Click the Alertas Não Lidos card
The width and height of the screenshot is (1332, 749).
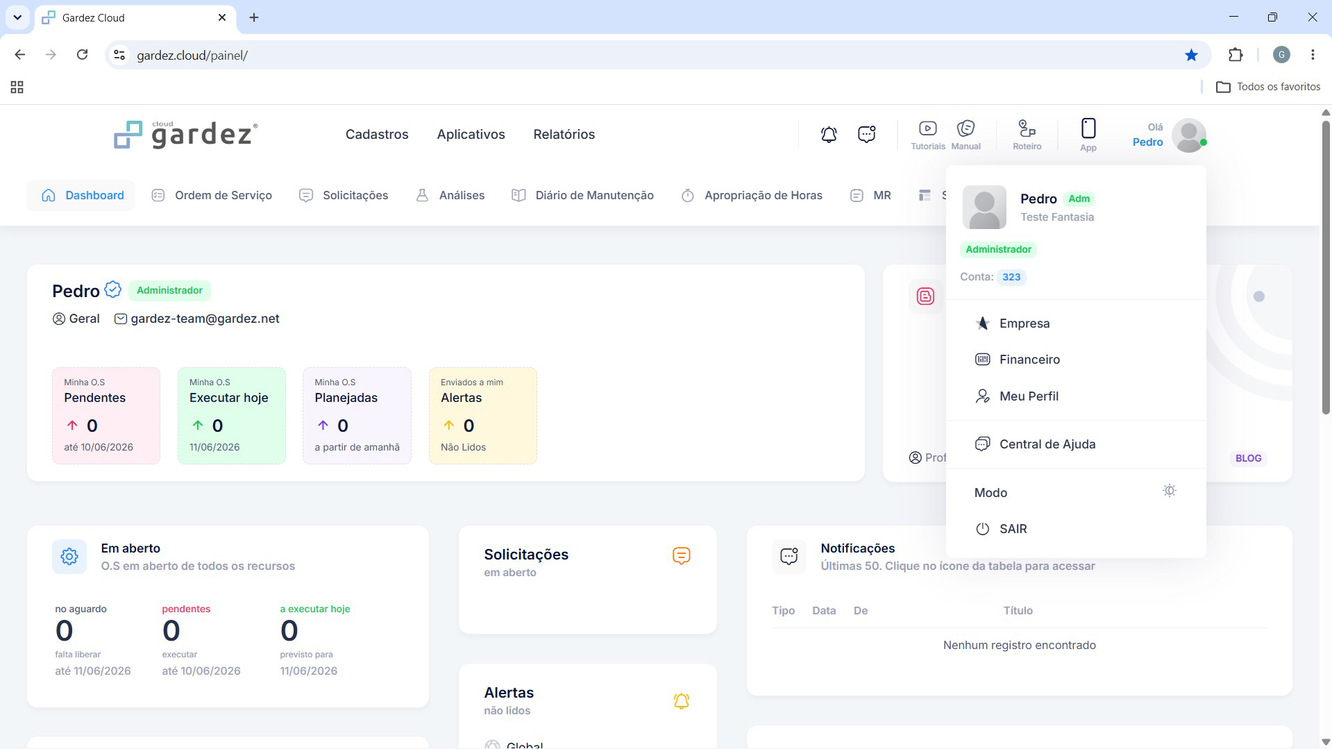(x=483, y=415)
